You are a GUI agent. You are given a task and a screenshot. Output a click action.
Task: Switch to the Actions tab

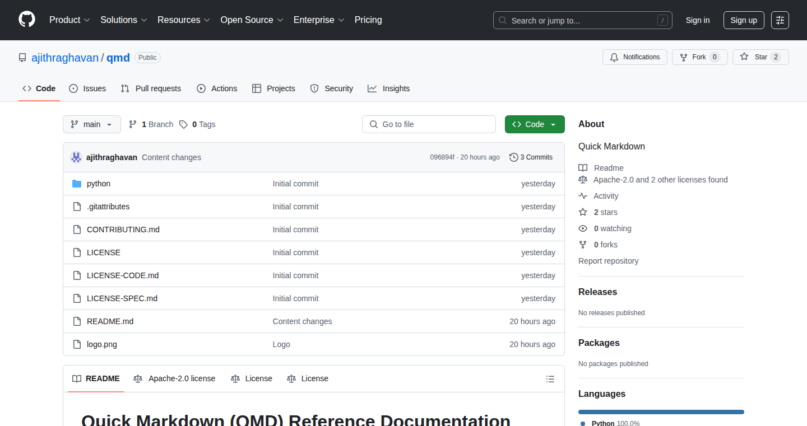coord(217,88)
